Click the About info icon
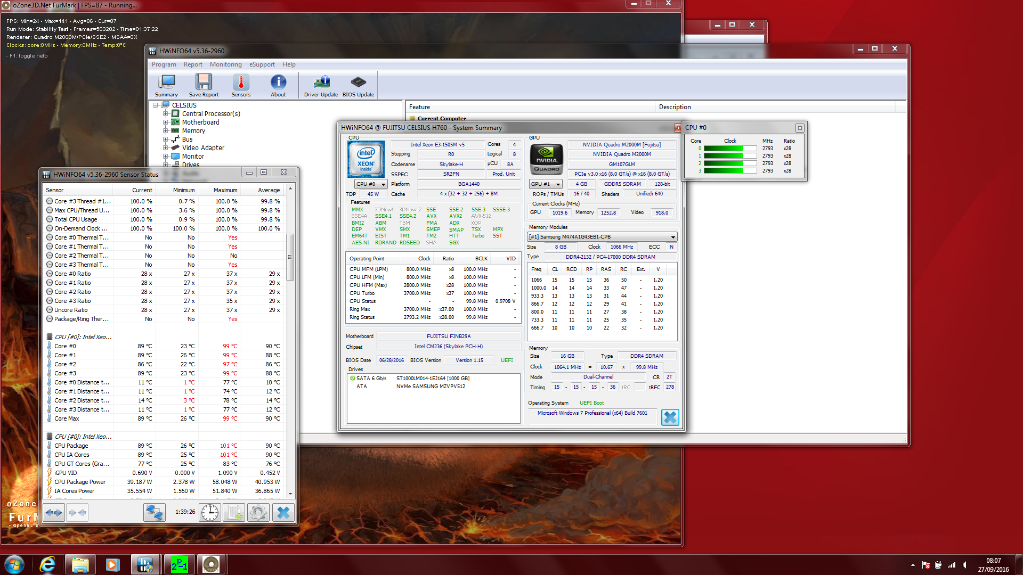Viewport: 1023px width, 575px height. pyautogui.click(x=278, y=85)
